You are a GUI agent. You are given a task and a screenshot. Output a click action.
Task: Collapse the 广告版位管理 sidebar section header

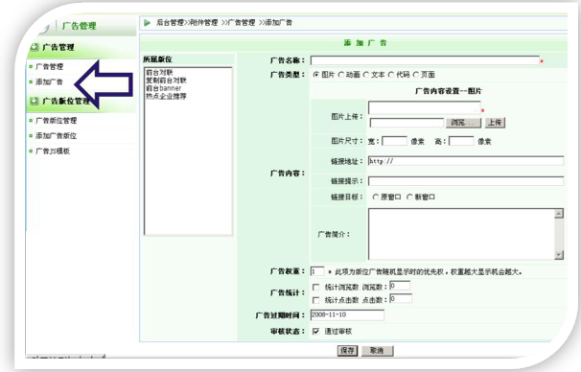pos(81,101)
